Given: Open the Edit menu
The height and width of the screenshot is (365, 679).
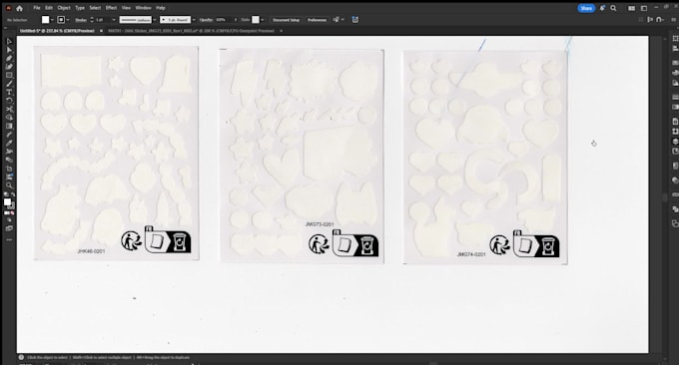Looking at the screenshot, I should point(49,8).
